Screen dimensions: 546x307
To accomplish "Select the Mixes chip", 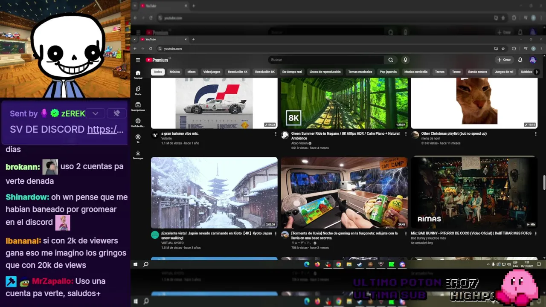I will [x=192, y=72].
